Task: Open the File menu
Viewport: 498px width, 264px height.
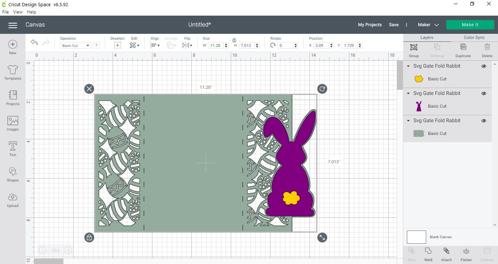Action: (5, 12)
